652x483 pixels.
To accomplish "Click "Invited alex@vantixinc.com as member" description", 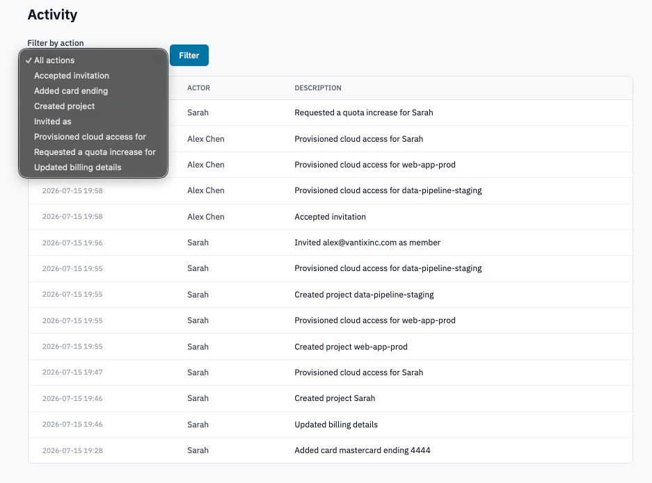I will tap(367, 243).
